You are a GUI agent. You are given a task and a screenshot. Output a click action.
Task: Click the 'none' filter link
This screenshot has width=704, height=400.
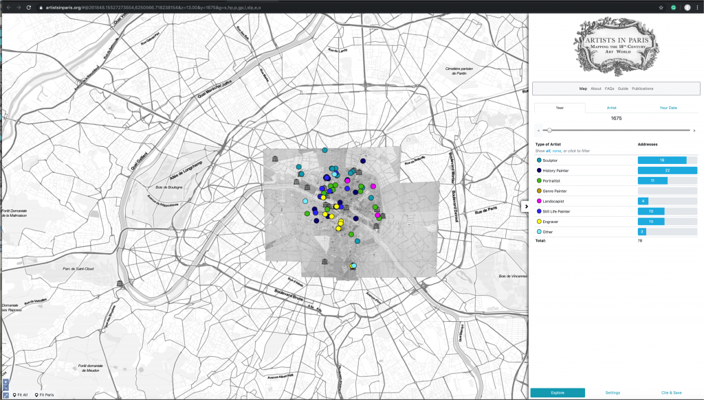click(x=555, y=151)
